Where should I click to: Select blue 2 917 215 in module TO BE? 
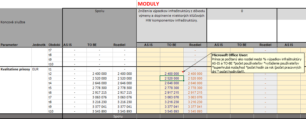pos(172,92)
